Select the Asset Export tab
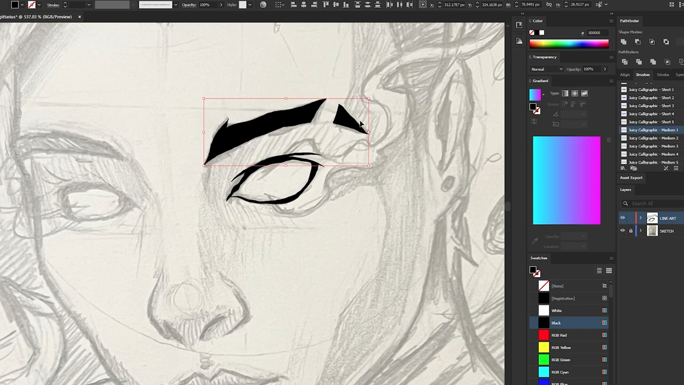 click(x=631, y=178)
